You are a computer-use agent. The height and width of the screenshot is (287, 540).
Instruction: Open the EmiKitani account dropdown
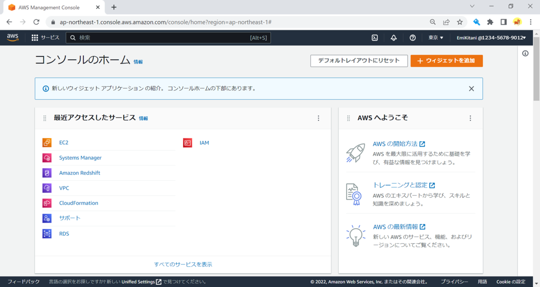point(491,38)
